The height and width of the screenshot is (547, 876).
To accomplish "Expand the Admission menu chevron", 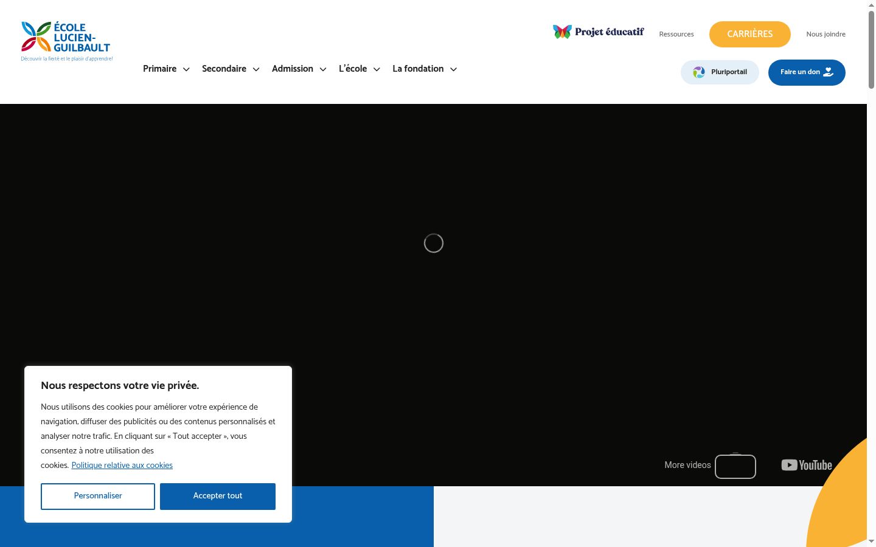I will [323, 69].
